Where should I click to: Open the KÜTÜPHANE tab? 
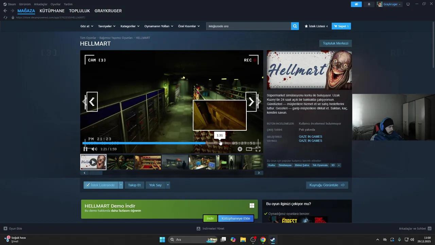[x=52, y=11]
